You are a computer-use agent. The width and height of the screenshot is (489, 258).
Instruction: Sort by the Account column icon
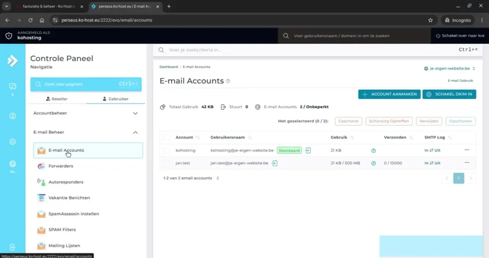tap(198, 137)
